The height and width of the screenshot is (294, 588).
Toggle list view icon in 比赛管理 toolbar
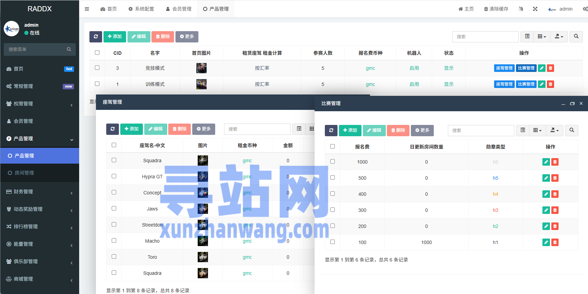pyautogui.click(x=523, y=130)
